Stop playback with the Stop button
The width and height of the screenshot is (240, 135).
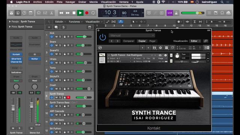pos(74,13)
